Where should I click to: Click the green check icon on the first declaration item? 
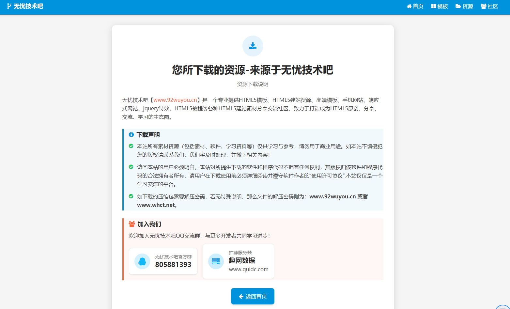[x=131, y=146]
